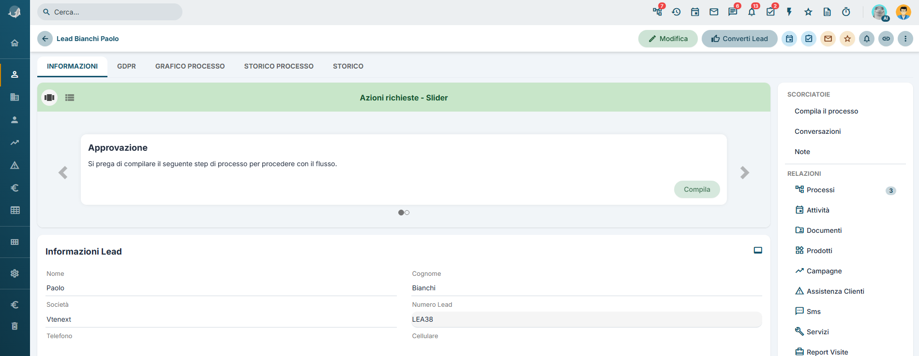The image size is (919, 356).
Task: Open the home icon in sidebar
Action: 15,43
